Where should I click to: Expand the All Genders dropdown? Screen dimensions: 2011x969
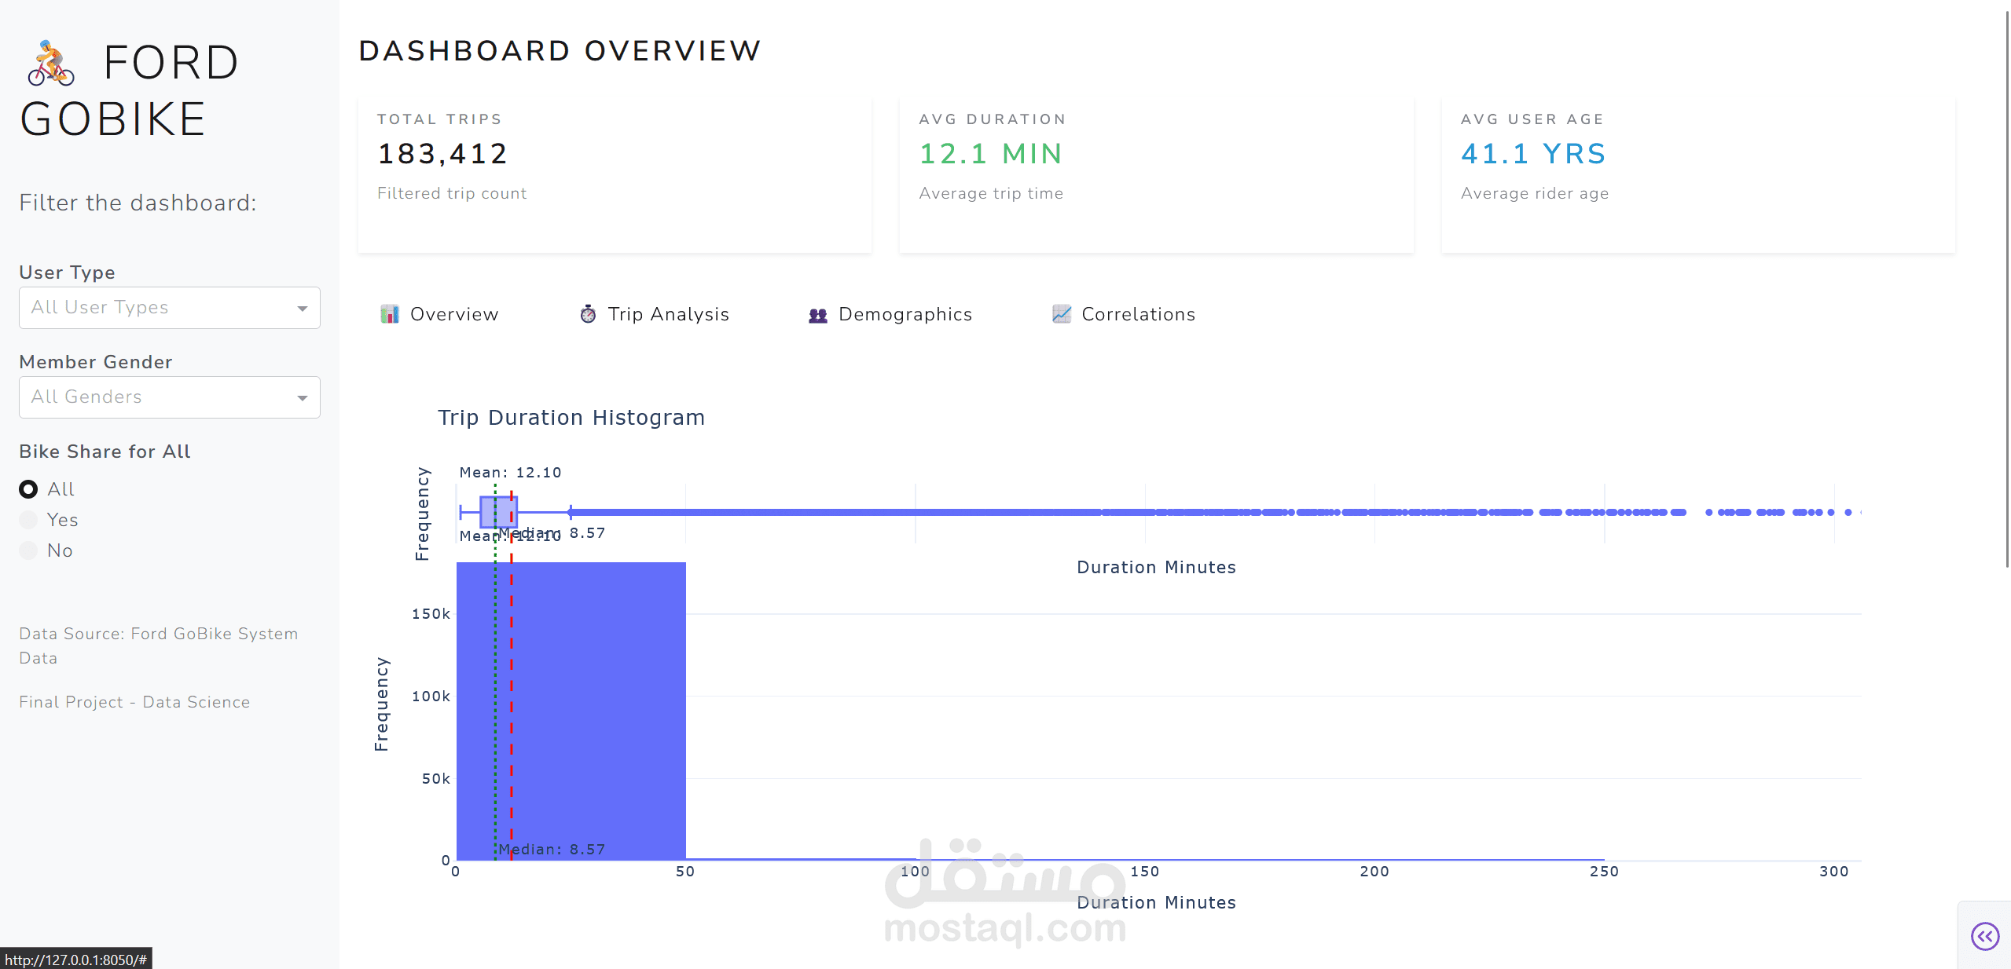pos(157,397)
